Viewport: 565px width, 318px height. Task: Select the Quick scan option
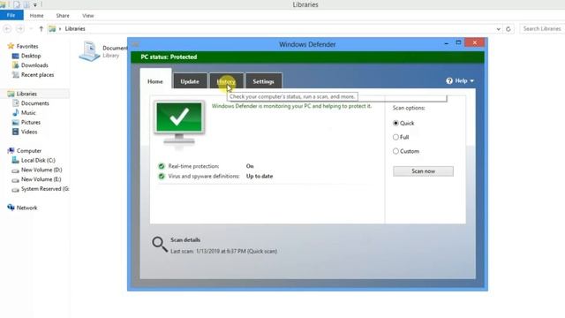(x=403, y=123)
